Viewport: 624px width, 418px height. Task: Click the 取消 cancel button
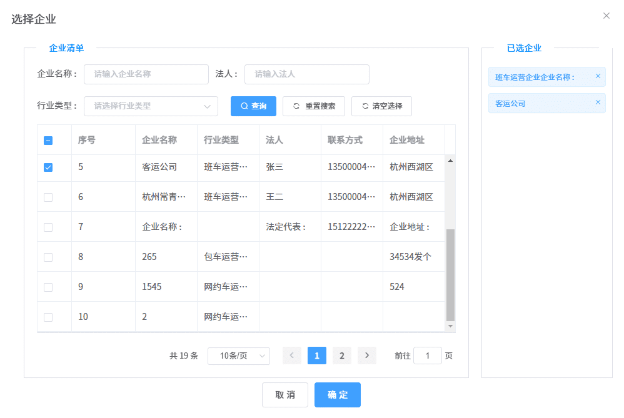[284, 394]
